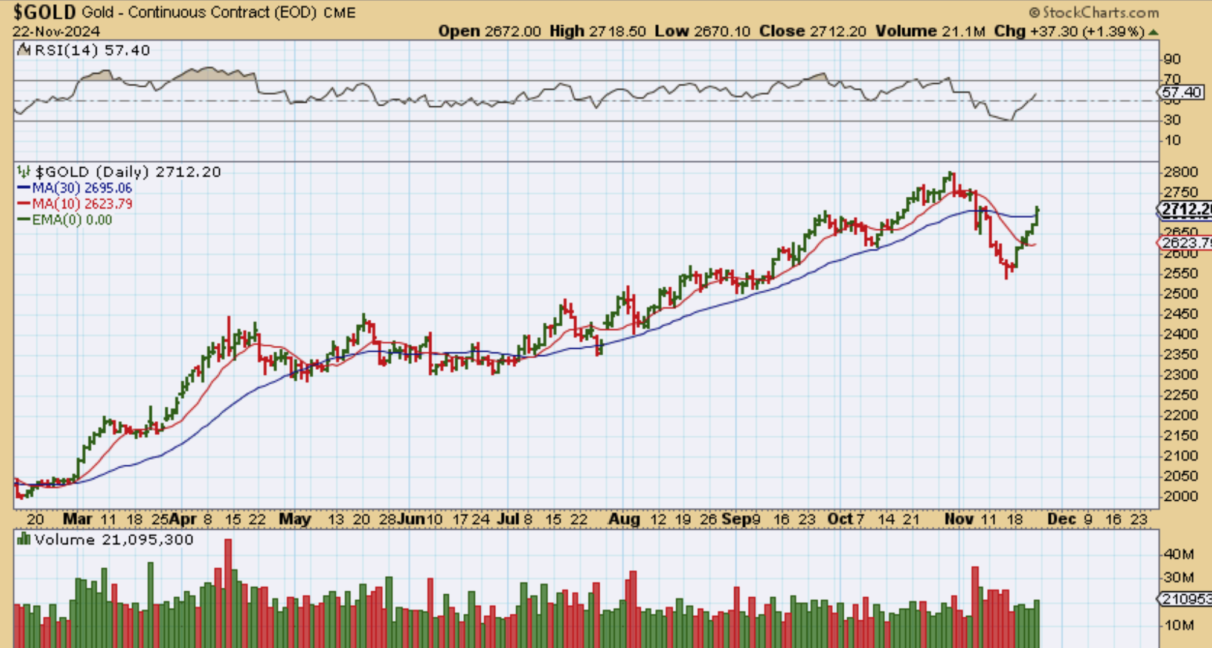Select the green EMA(0) legend line swatch
This screenshot has width=1212, height=648.
(x=24, y=220)
